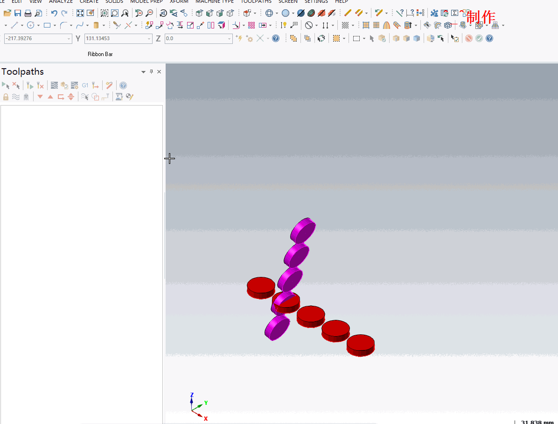This screenshot has width=558, height=424.
Task: Select the create cylinder primitive tool
Action: pos(96,25)
